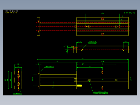The height and width of the screenshot is (105, 140).
Task: Select the 80 dimension value
Action: 103,64
